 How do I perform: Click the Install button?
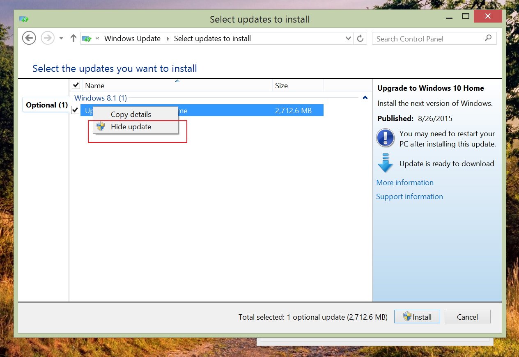[x=417, y=317]
